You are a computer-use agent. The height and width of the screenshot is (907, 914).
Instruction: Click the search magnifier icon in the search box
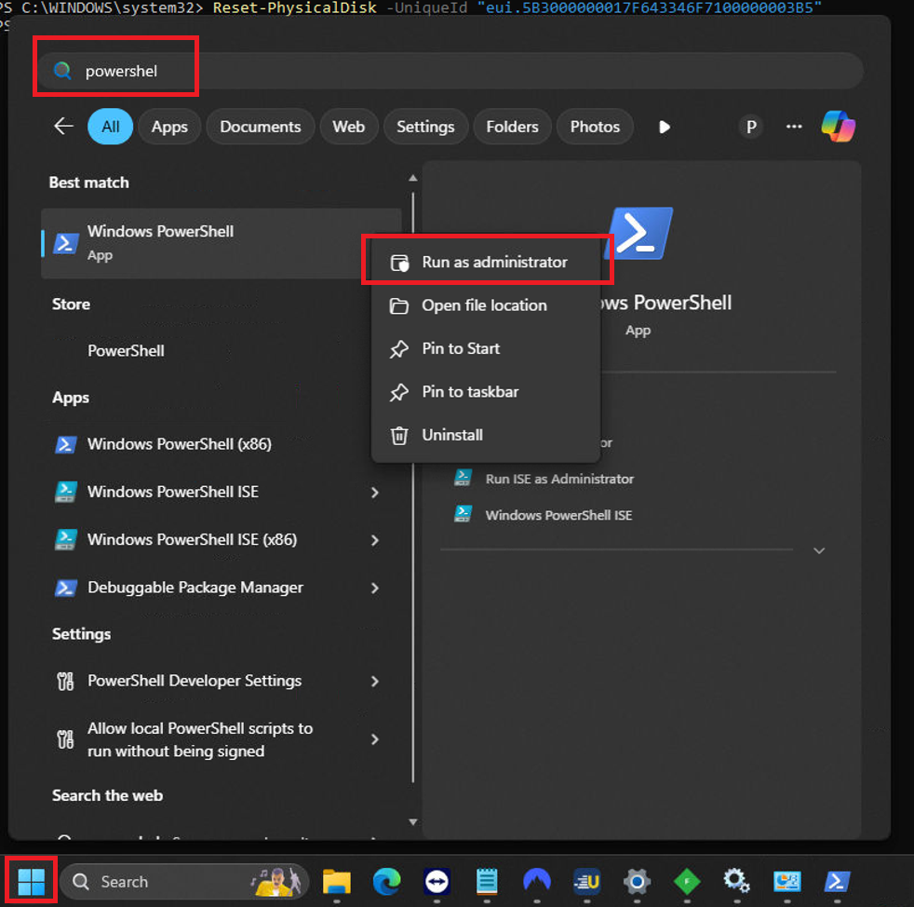tap(62, 71)
